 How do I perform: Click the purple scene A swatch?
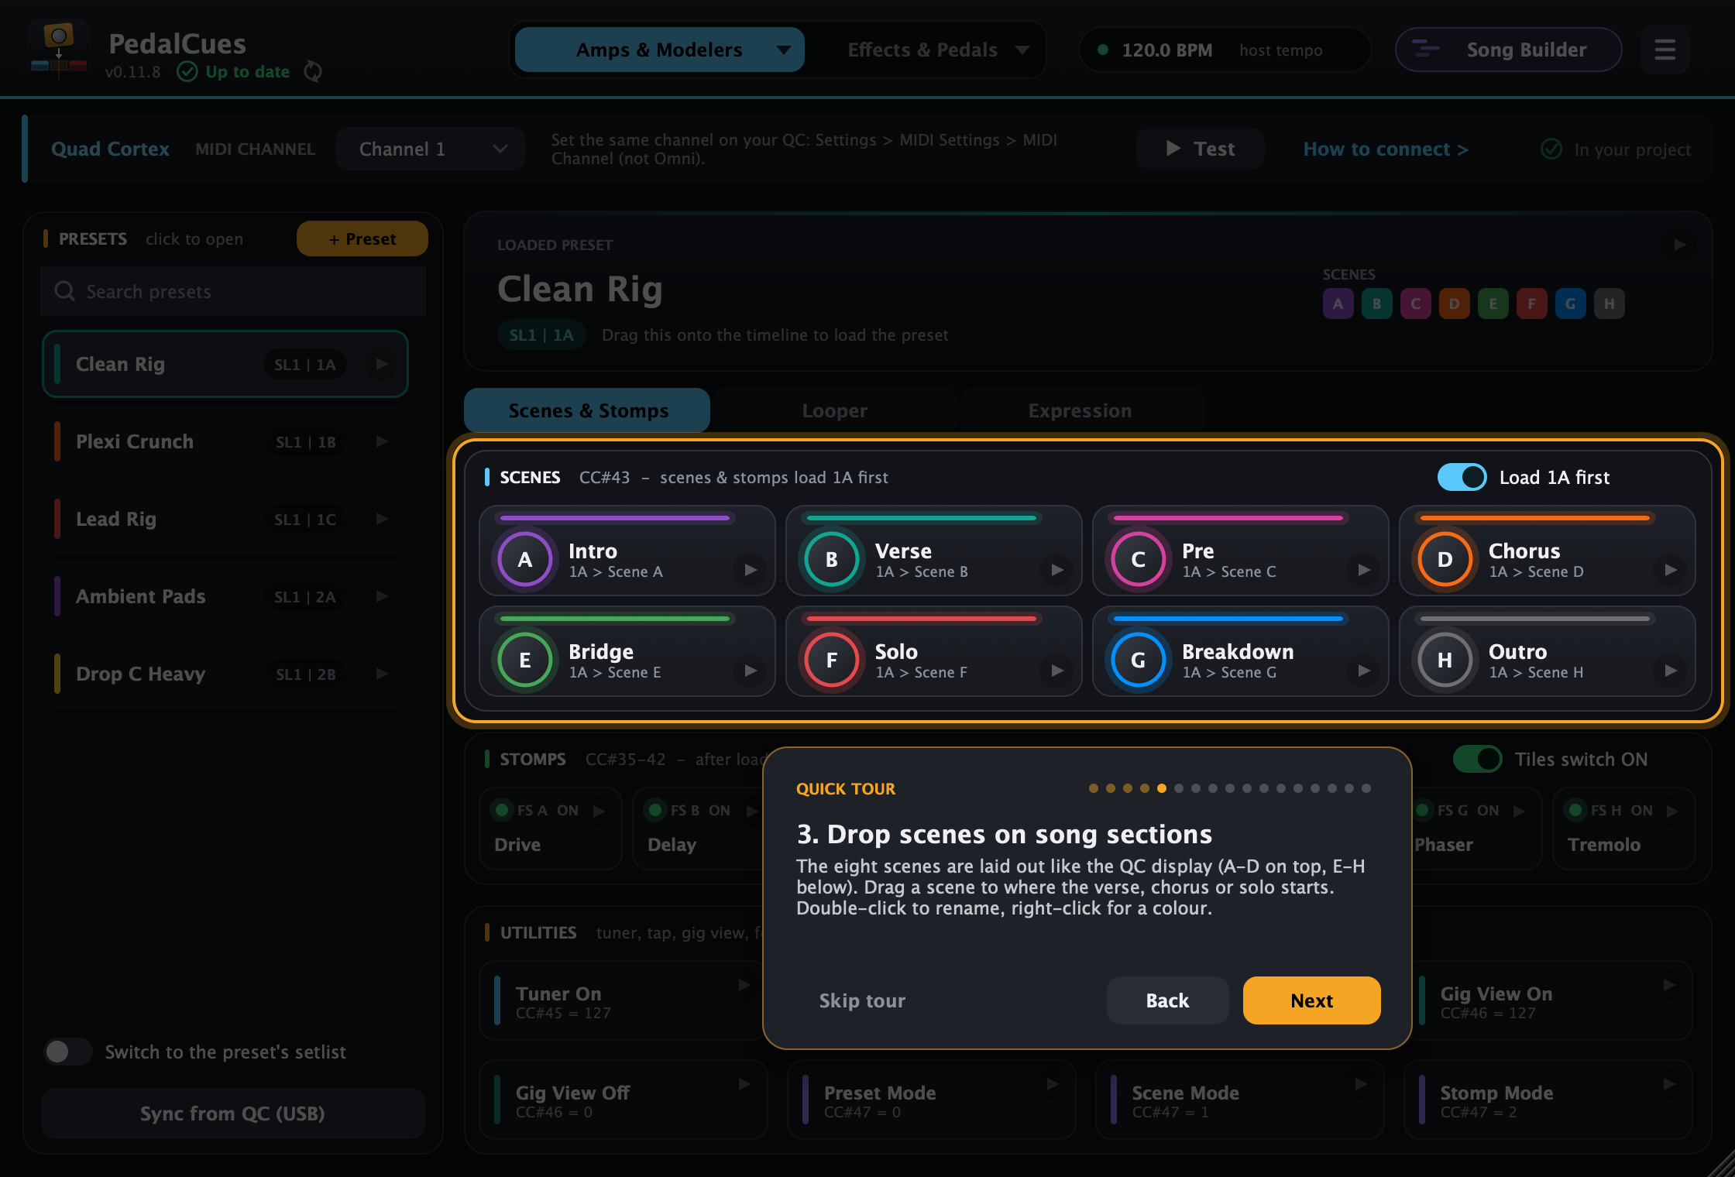click(x=1338, y=304)
